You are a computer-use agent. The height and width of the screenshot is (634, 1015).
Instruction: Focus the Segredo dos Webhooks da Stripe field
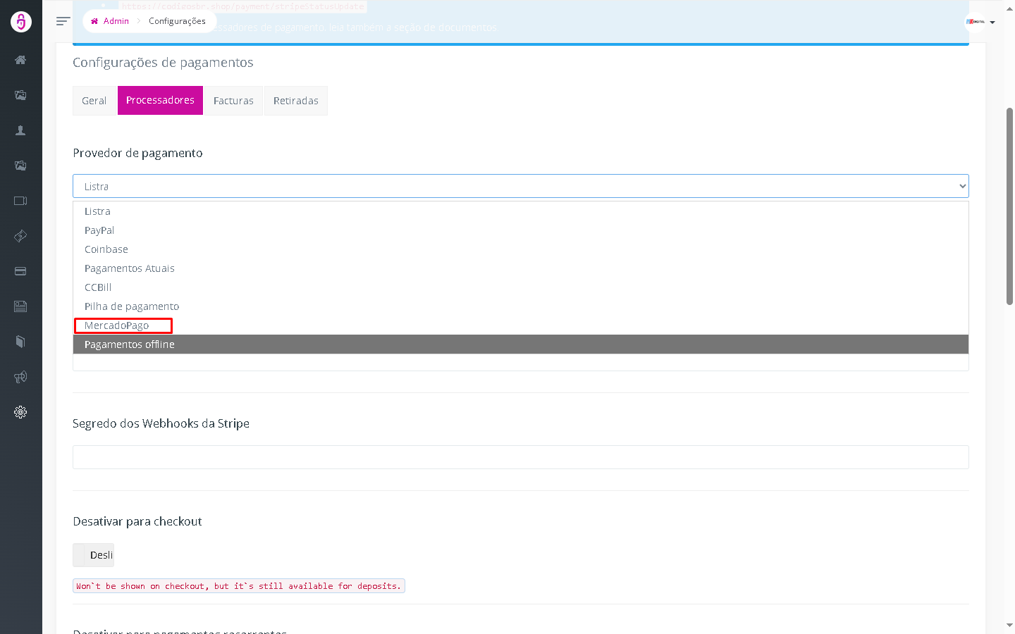tap(520, 457)
